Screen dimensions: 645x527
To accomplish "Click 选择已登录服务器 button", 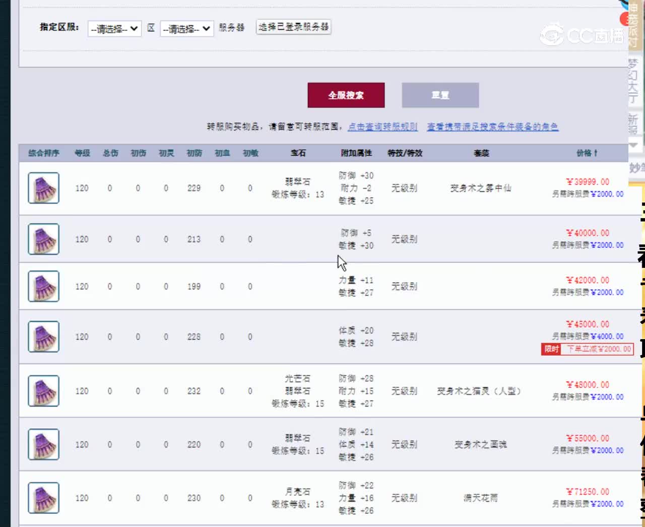I will point(294,27).
